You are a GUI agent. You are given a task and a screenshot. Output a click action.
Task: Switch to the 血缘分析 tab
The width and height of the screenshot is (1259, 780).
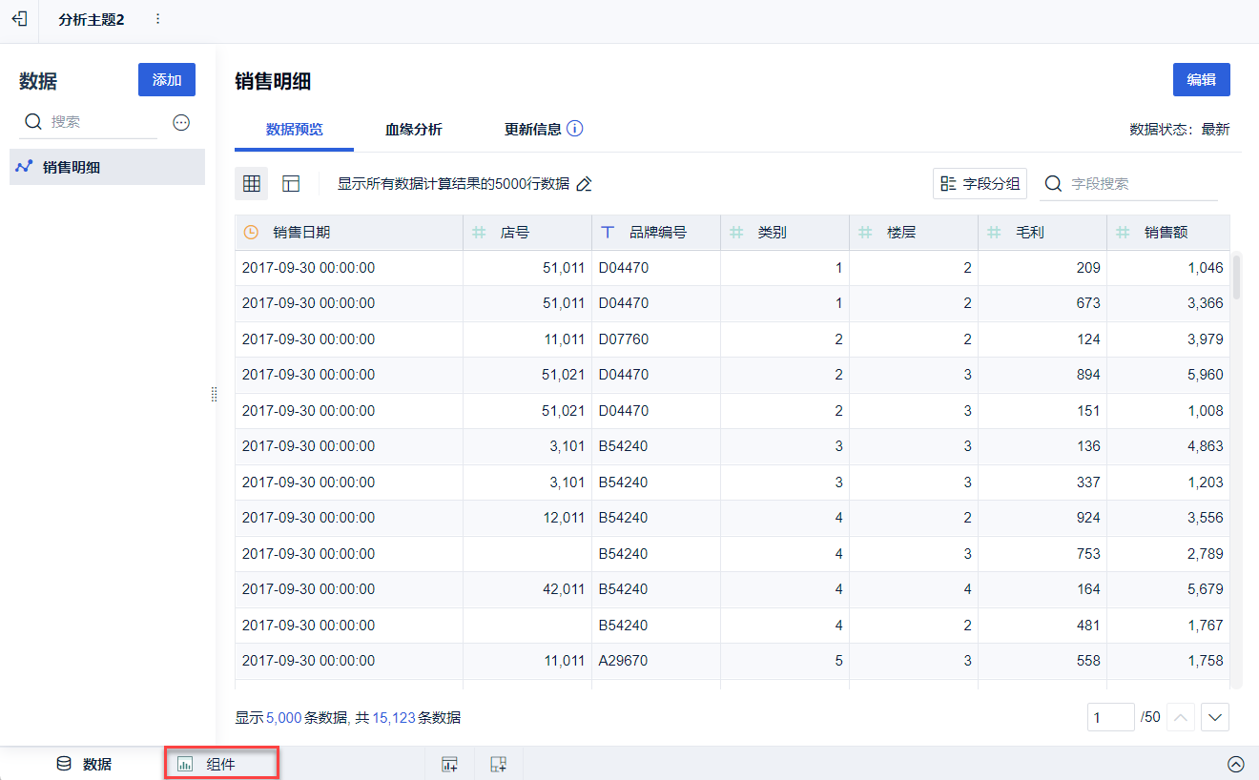413,130
